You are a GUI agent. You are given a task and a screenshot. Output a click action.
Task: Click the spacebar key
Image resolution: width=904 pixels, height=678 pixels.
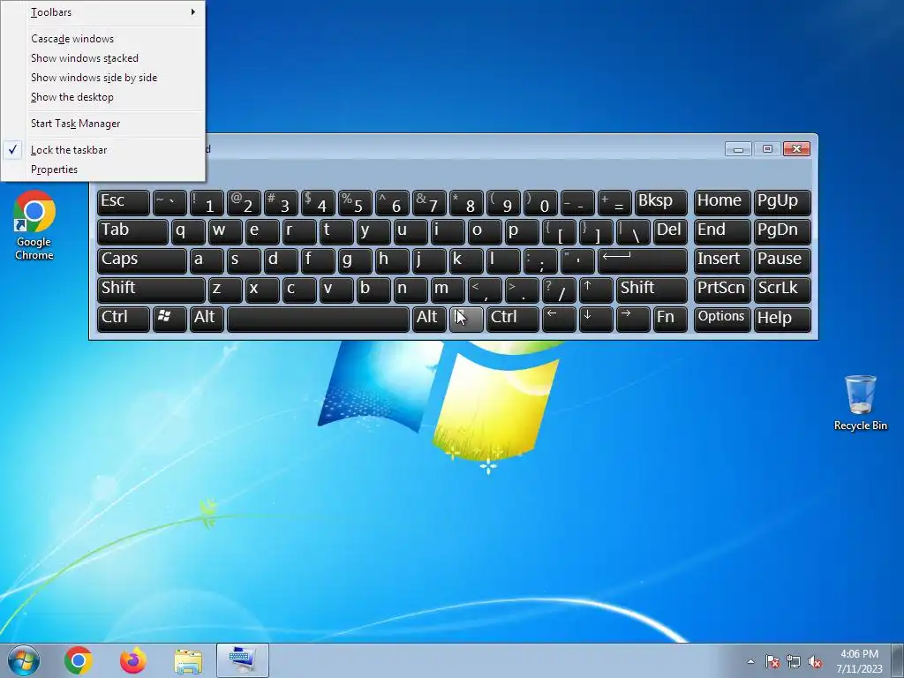pos(318,319)
